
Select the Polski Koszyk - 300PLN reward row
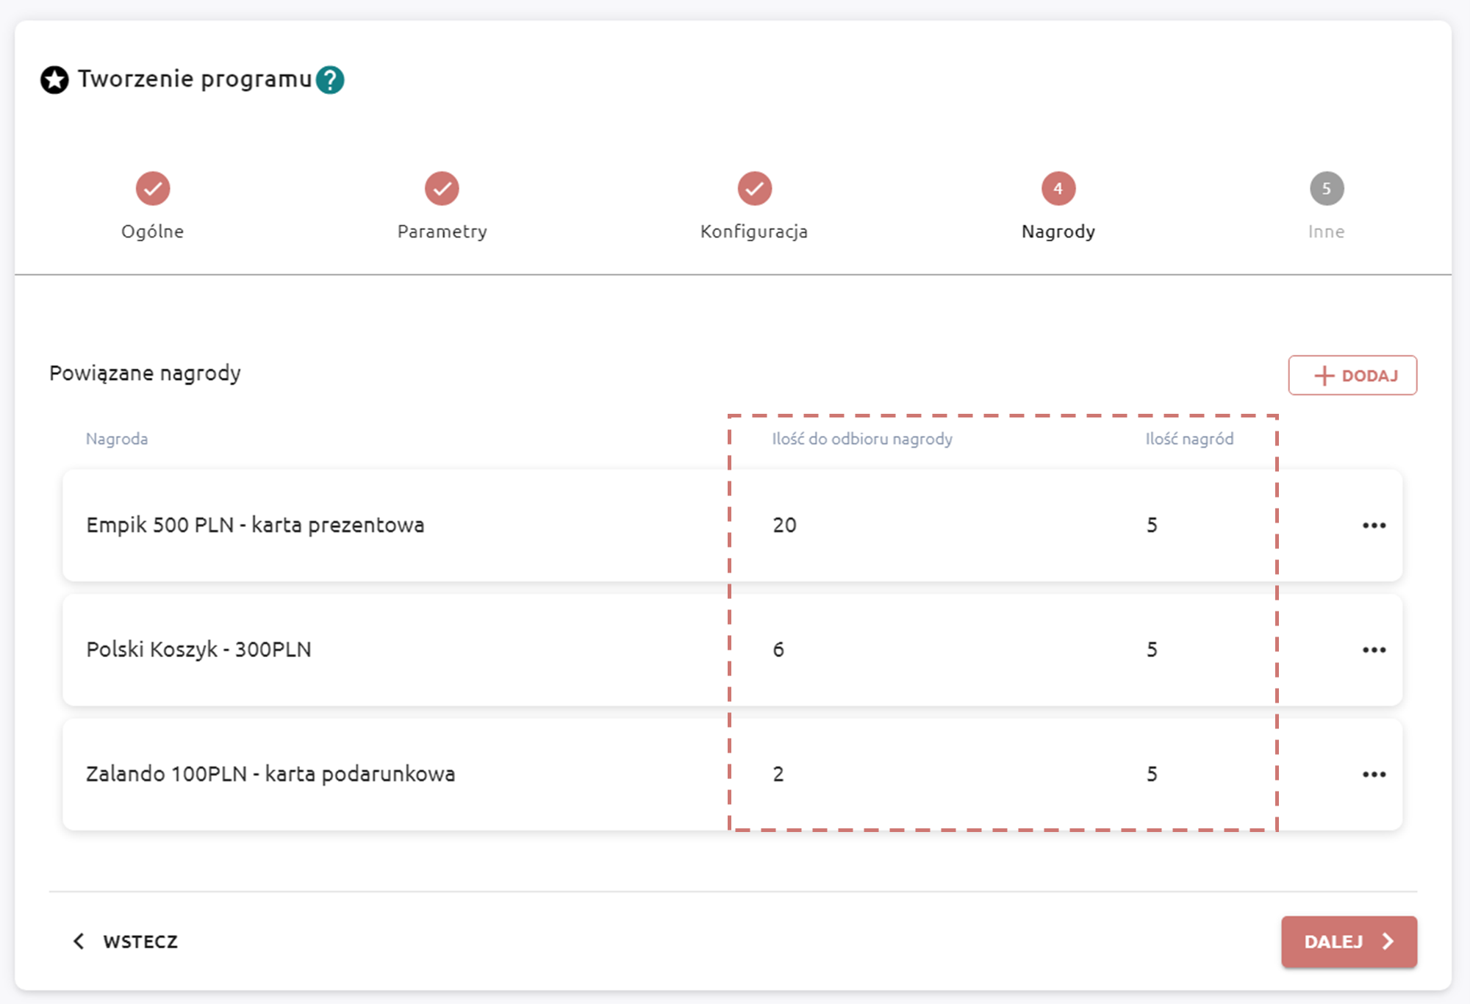[x=199, y=649]
